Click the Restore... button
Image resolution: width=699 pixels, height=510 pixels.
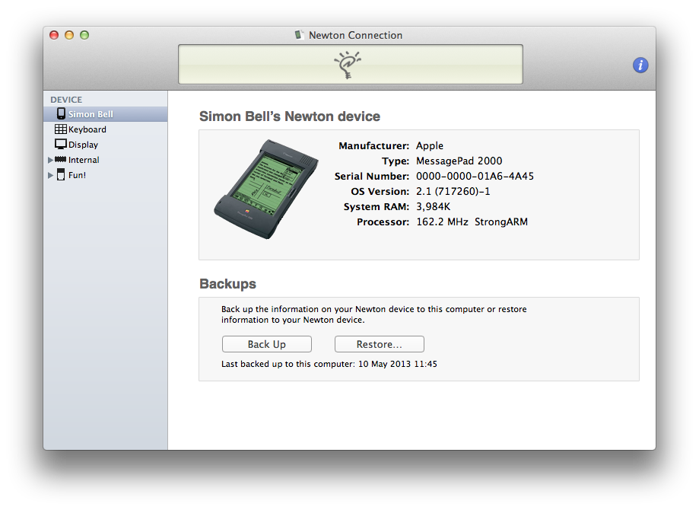pos(380,344)
